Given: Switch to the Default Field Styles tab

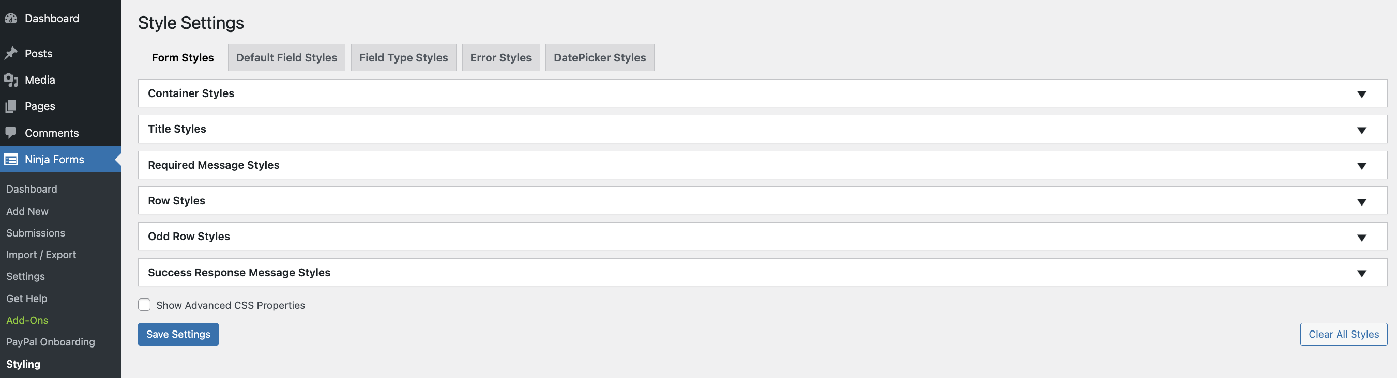Looking at the screenshot, I should (x=286, y=57).
